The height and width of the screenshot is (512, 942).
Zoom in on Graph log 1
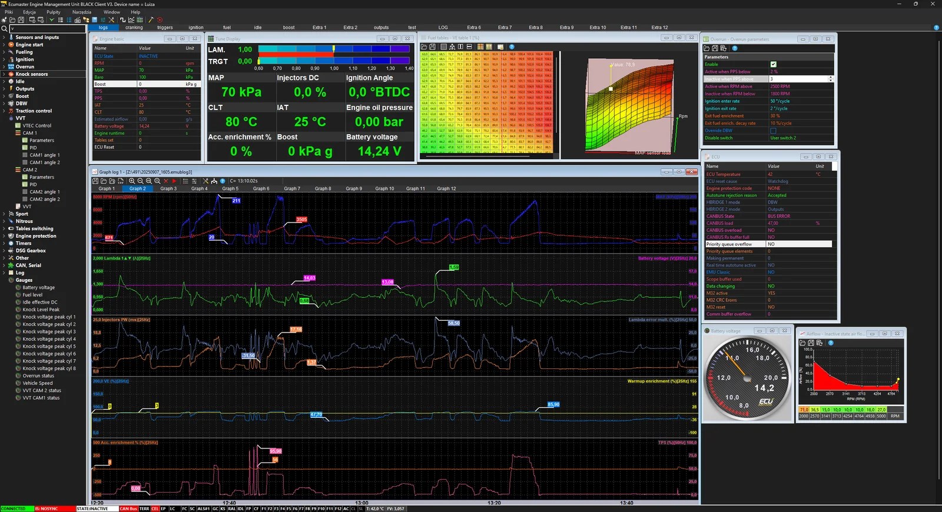[132, 181]
